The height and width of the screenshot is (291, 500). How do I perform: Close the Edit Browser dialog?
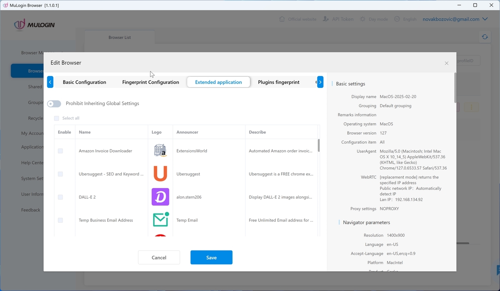pos(446,63)
